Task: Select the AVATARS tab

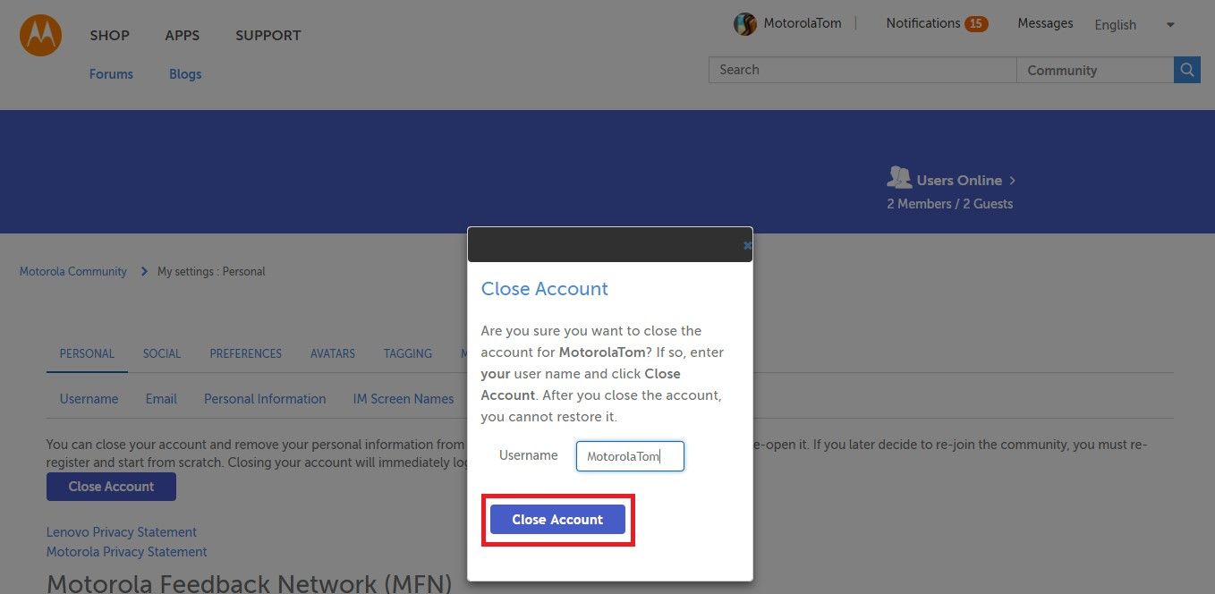Action: click(x=333, y=353)
